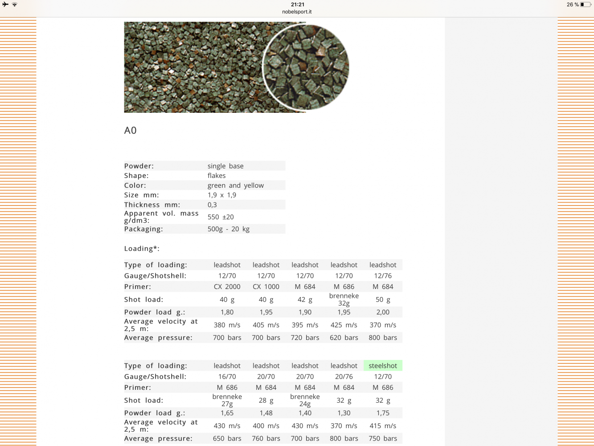Image resolution: width=594 pixels, height=446 pixels.
Task: Tap the circular magnified flakes inset
Action: tap(306, 67)
